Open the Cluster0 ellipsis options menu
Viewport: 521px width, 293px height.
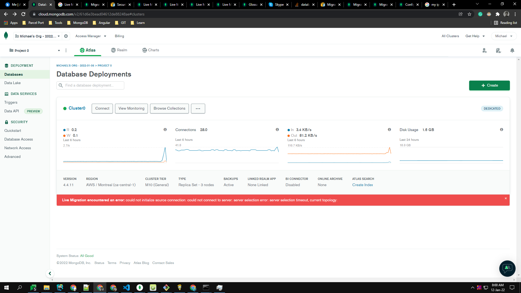[198, 109]
